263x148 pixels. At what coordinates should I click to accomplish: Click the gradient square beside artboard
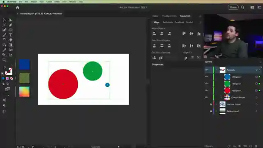tap(24, 92)
